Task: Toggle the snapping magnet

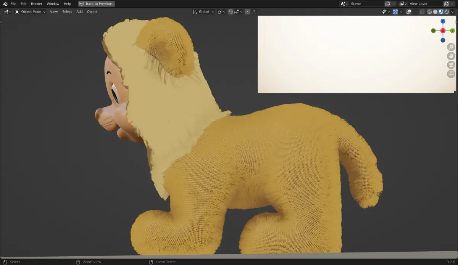Action: coord(231,12)
